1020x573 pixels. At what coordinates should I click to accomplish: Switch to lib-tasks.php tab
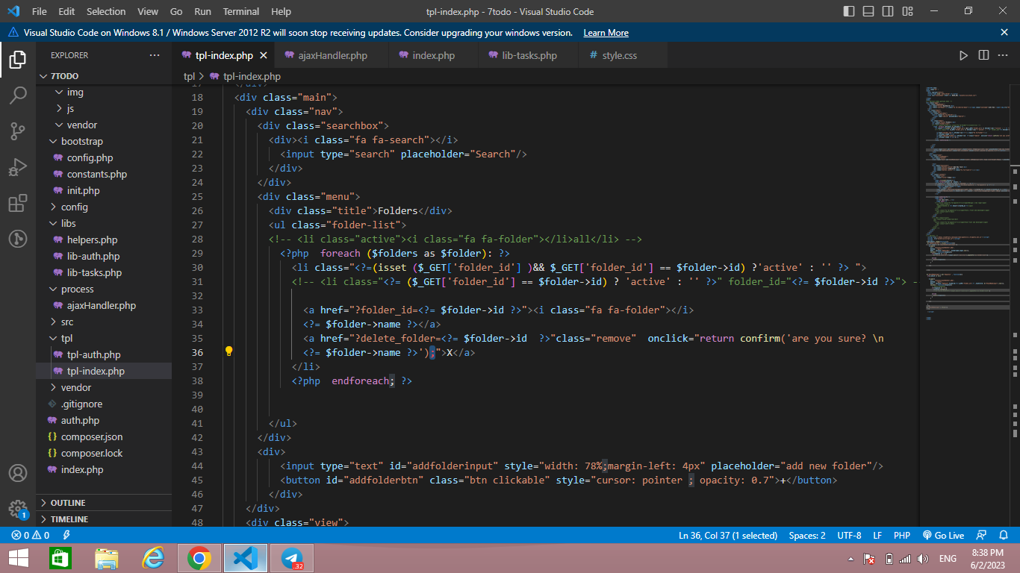tap(529, 55)
